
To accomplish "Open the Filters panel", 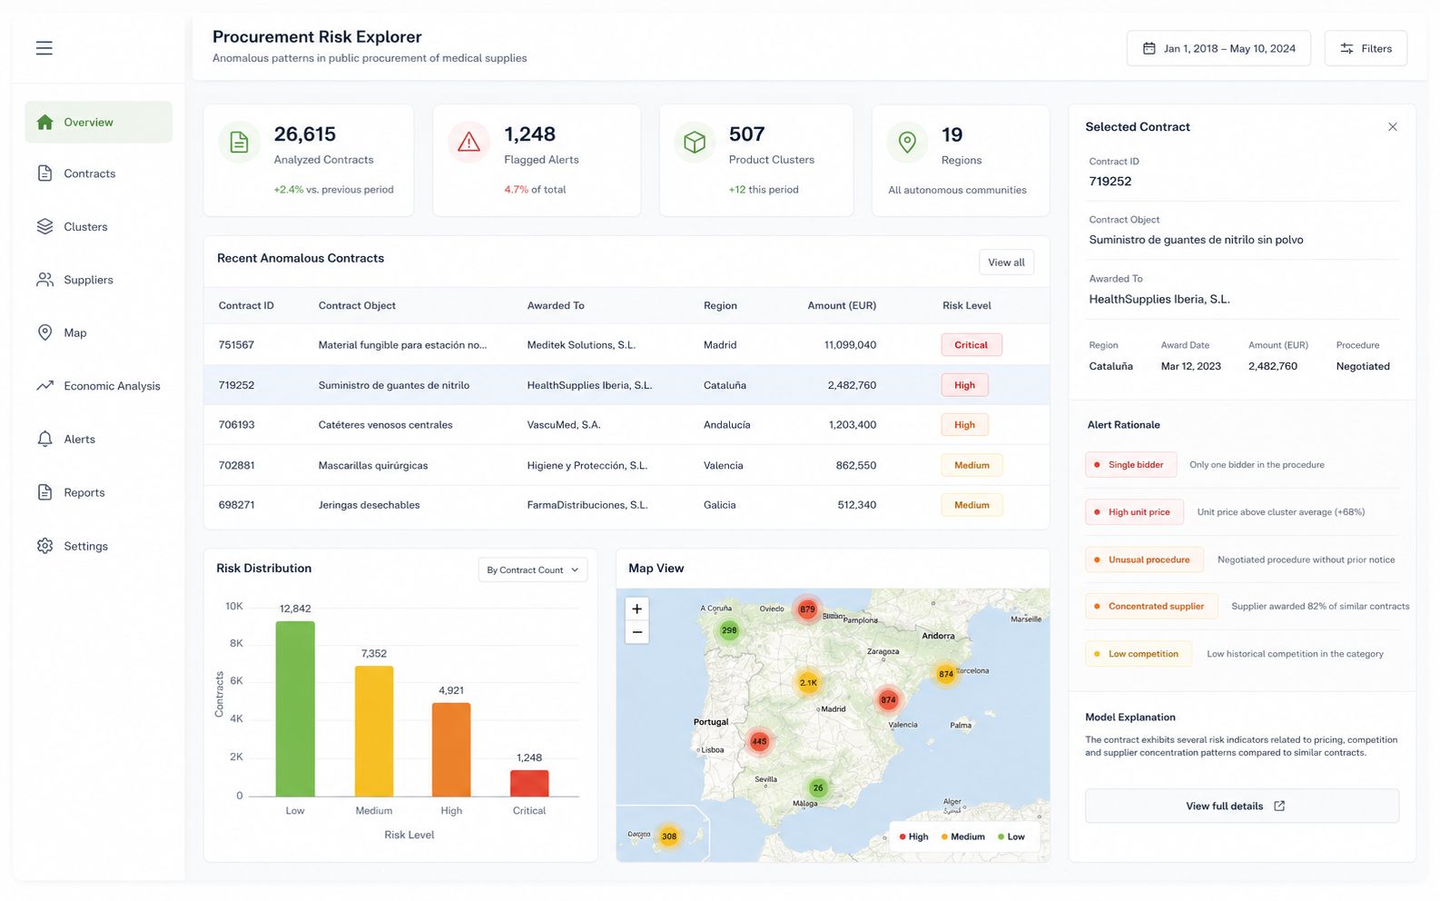I will pyautogui.click(x=1366, y=48).
